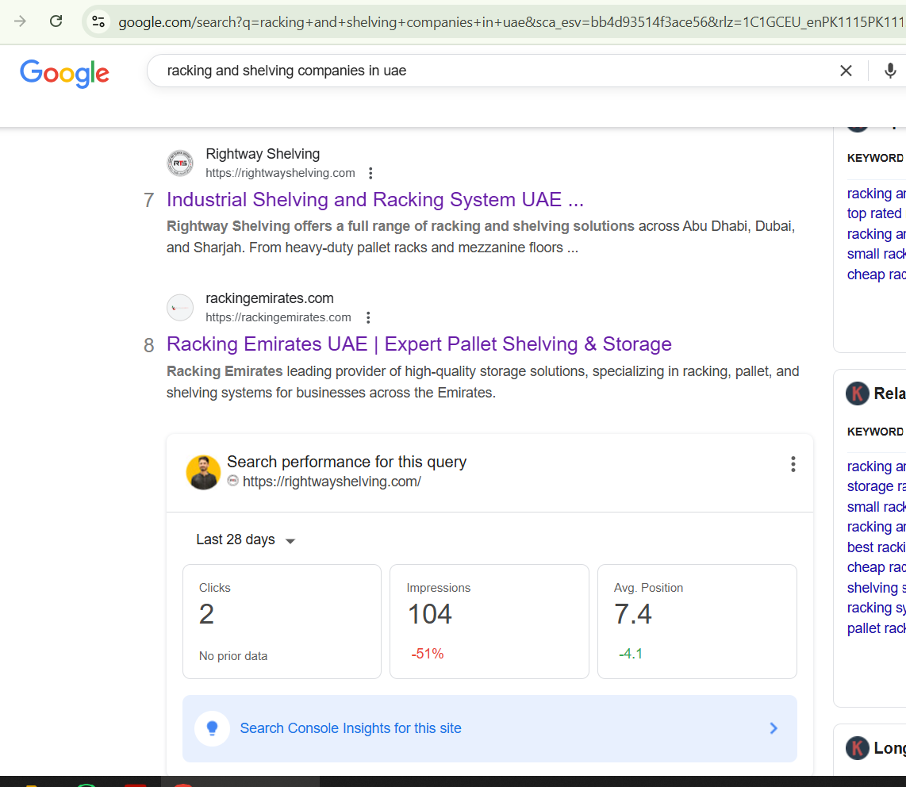Click the forward navigation arrow
Image resolution: width=906 pixels, height=787 pixels.
(21, 21)
